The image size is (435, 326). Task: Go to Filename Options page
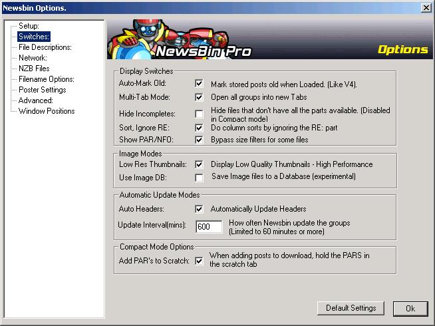(46, 79)
